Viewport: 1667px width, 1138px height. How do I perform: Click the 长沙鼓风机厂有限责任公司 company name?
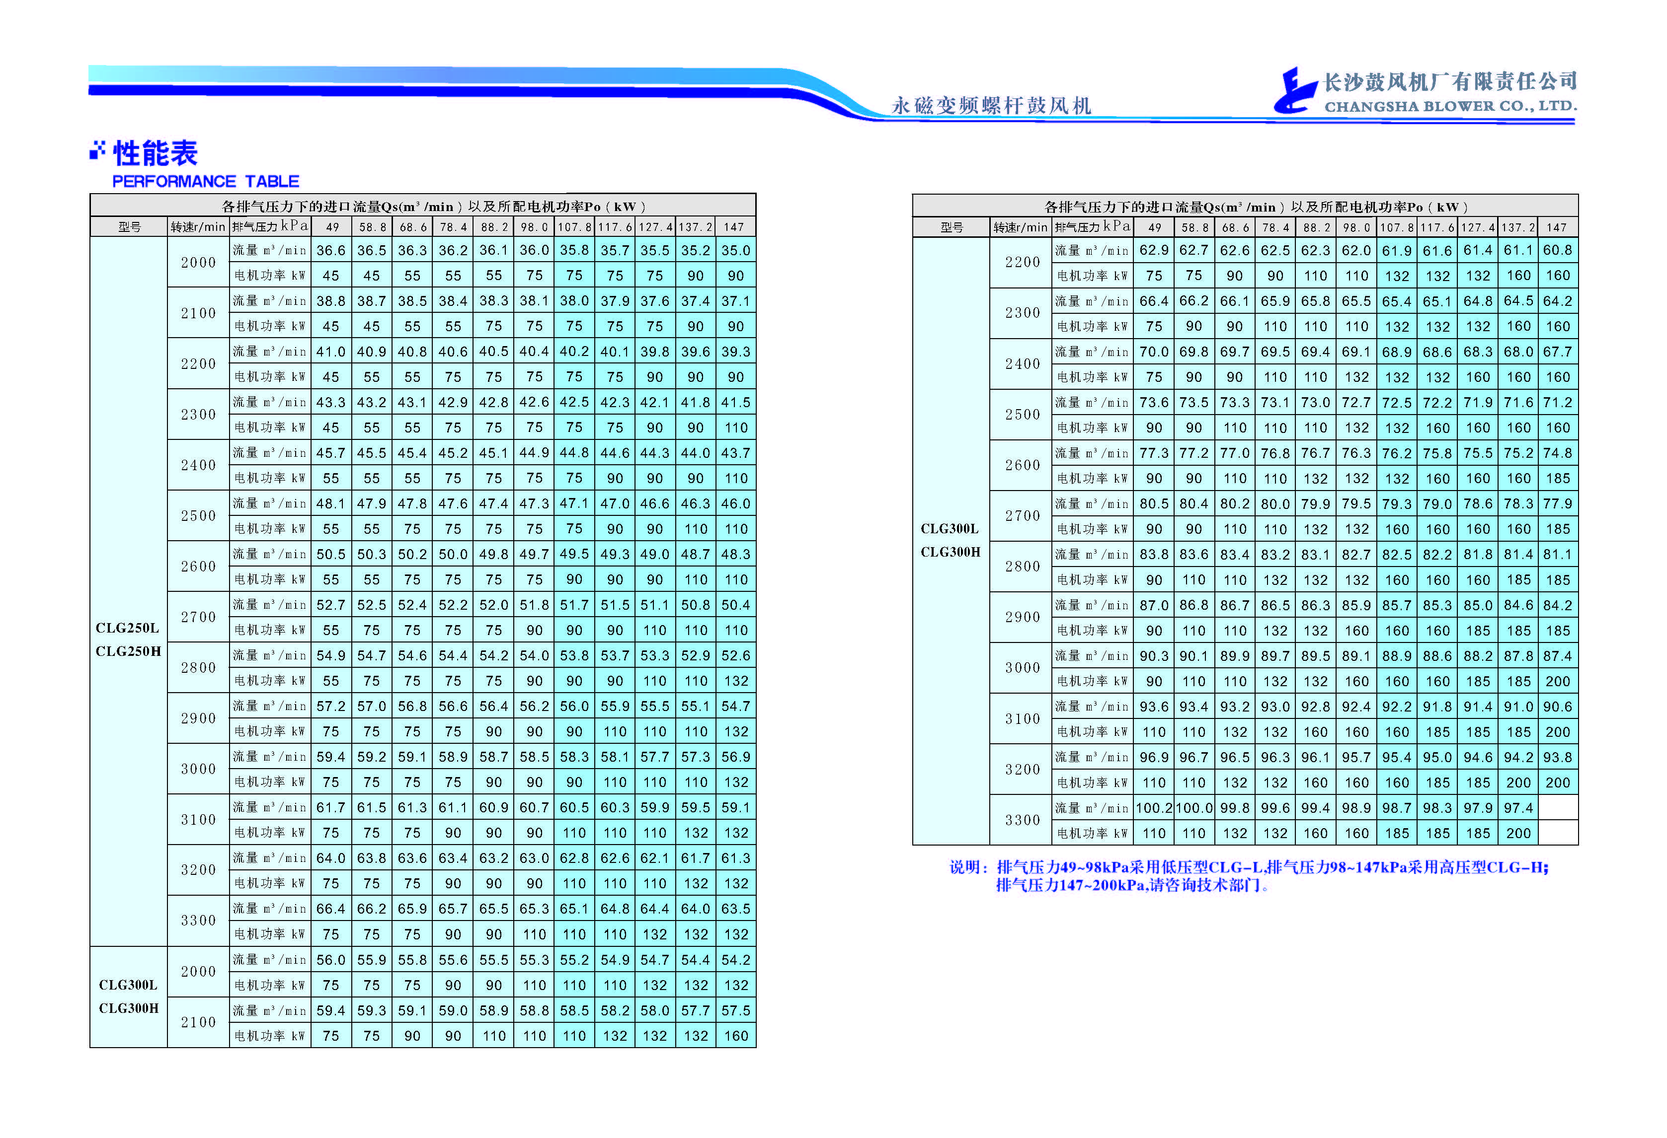tap(1450, 82)
